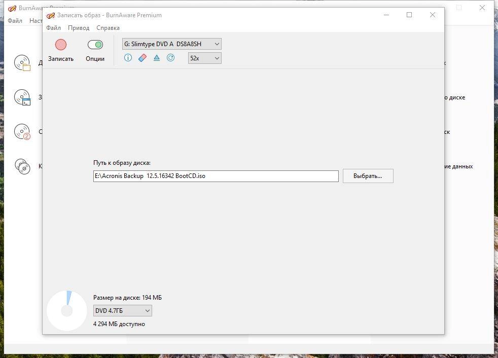Screen dimensions: 498x358
Task: Toggle the Опции switch
Action: pyautogui.click(x=95, y=45)
